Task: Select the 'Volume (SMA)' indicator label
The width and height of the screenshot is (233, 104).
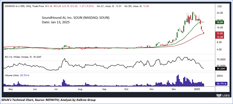Action: 12,75
